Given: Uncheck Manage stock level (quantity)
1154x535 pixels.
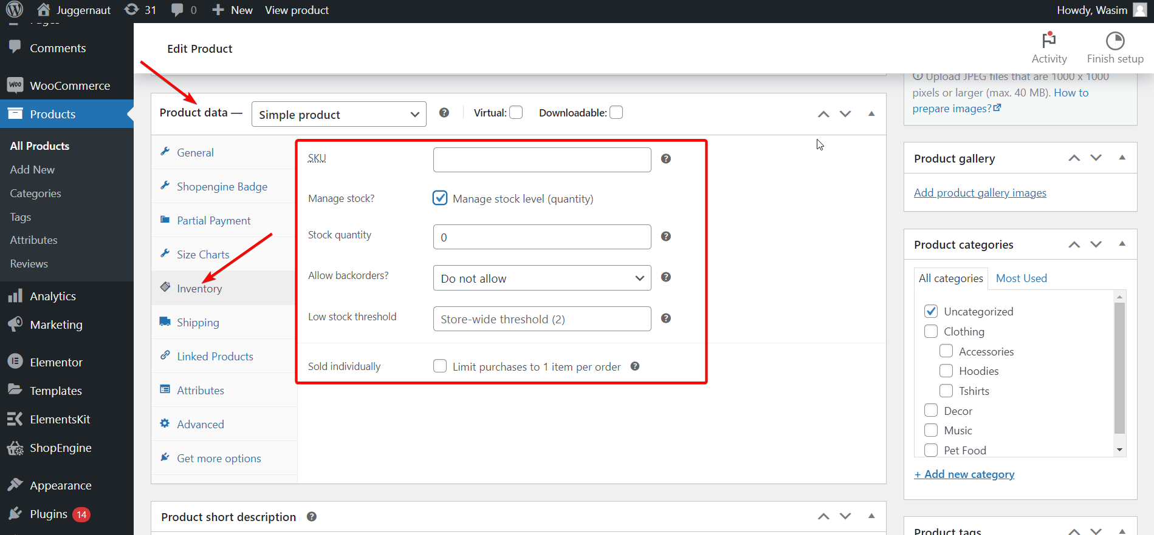Looking at the screenshot, I should tap(440, 198).
